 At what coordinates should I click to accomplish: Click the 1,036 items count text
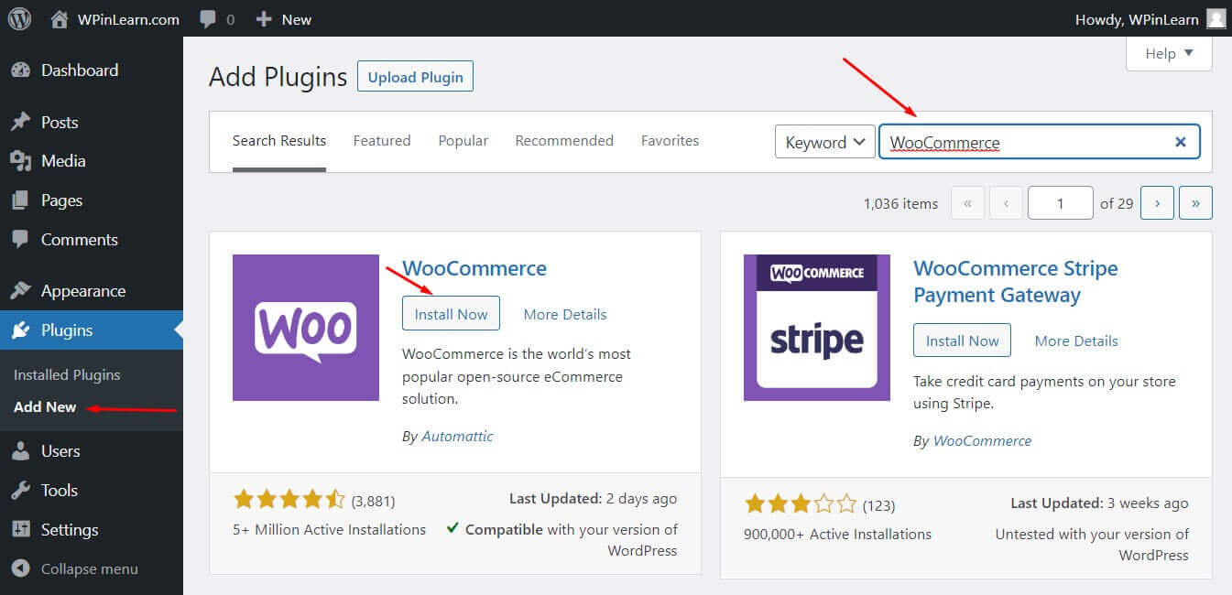[900, 203]
